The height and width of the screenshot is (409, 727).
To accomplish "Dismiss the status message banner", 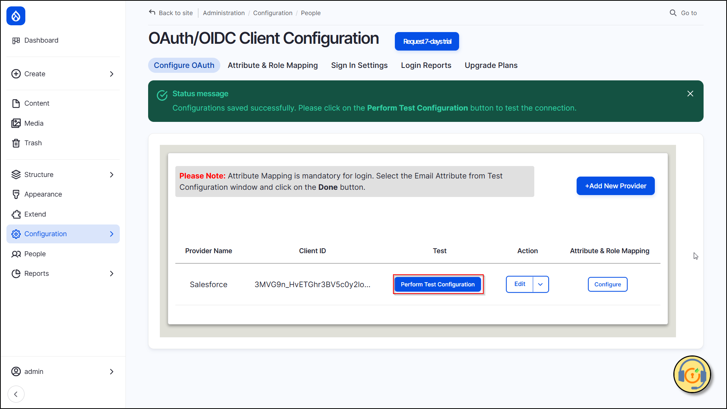I will (x=690, y=94).
